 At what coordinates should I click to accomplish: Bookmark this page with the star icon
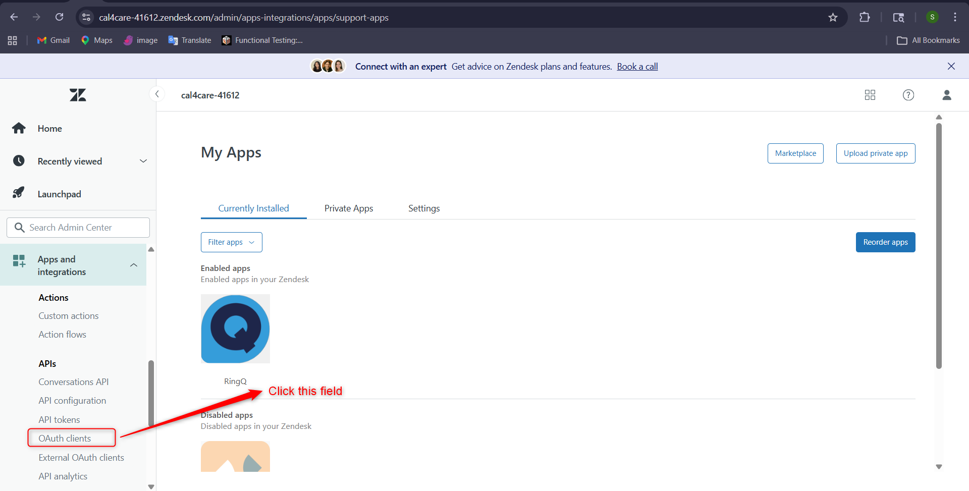pyautogui.click(x=833, y=17)
